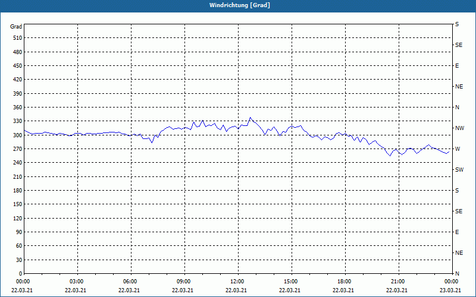476x297 pixels.
Task: Click the 06:00 time axis label
Action: (x=130, y=282)
